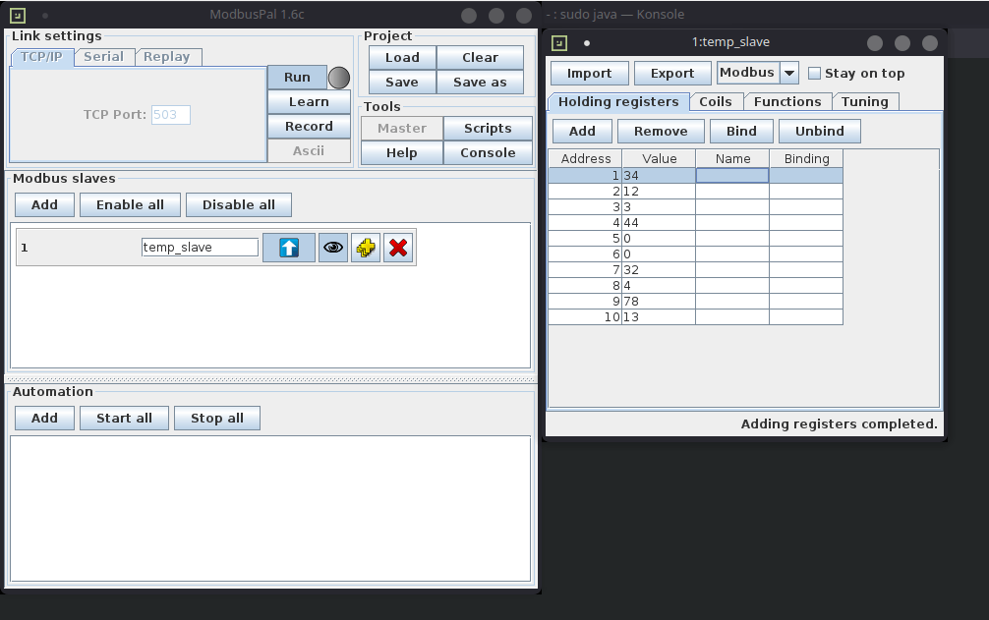
Task: Open the Modbus combo box selector
Action: point(747,74)
